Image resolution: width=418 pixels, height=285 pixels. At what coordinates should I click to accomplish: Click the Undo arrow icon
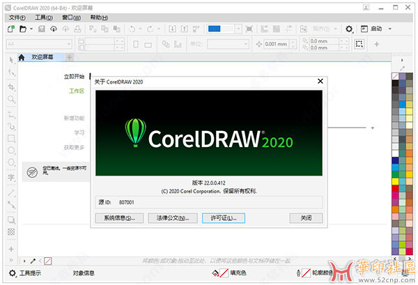click(132, 29)
